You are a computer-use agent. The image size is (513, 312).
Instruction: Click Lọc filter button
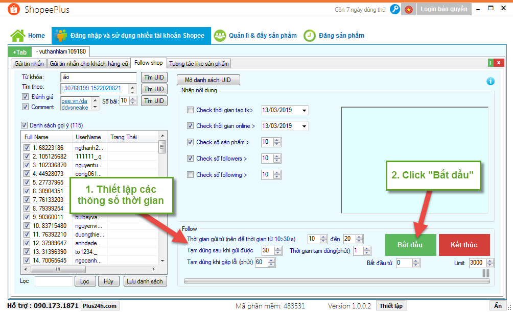[85, 281]
